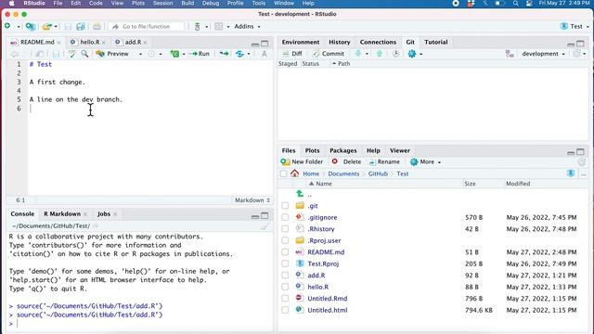Click the R project icon in Files path bar

[x=571, y=173]
